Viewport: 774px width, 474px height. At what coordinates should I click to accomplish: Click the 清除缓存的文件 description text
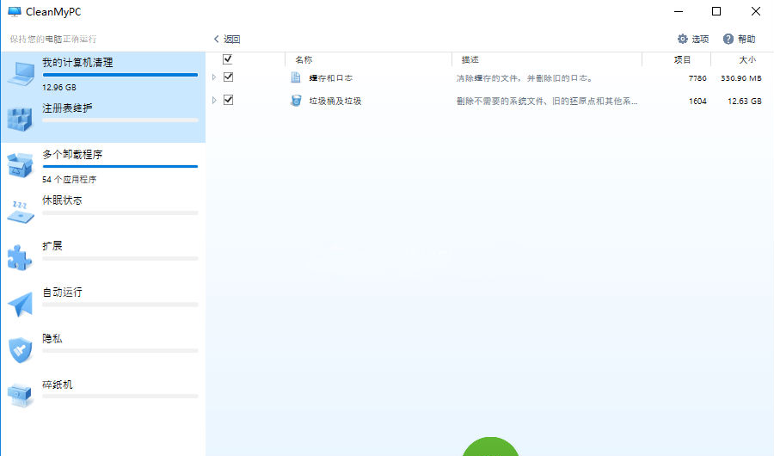pos(525,78)
